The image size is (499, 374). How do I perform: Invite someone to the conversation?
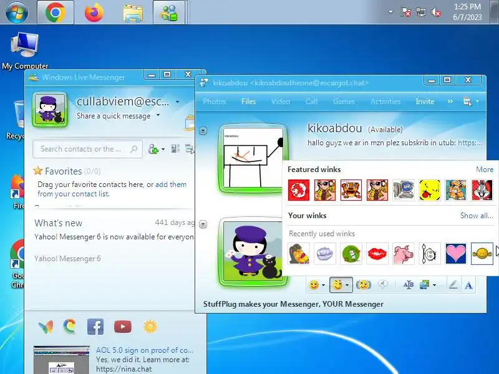coord(425,102)
